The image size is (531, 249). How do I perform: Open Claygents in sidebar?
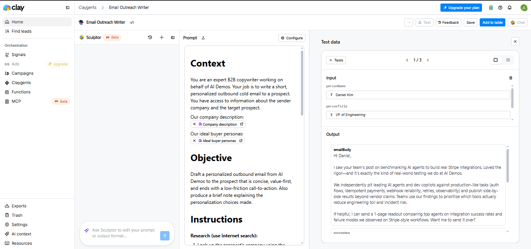tap(37, 82)
